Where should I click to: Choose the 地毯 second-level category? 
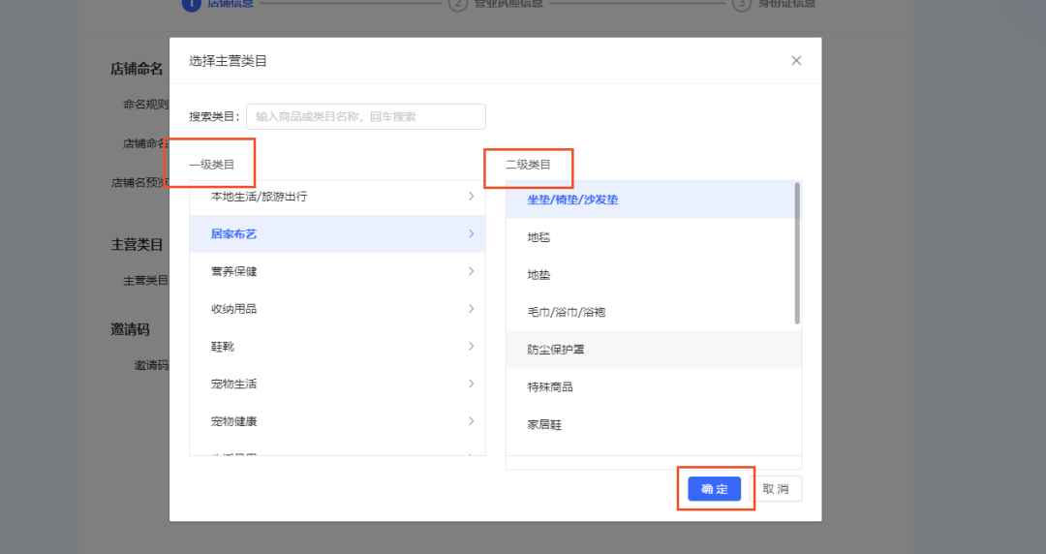651,237
